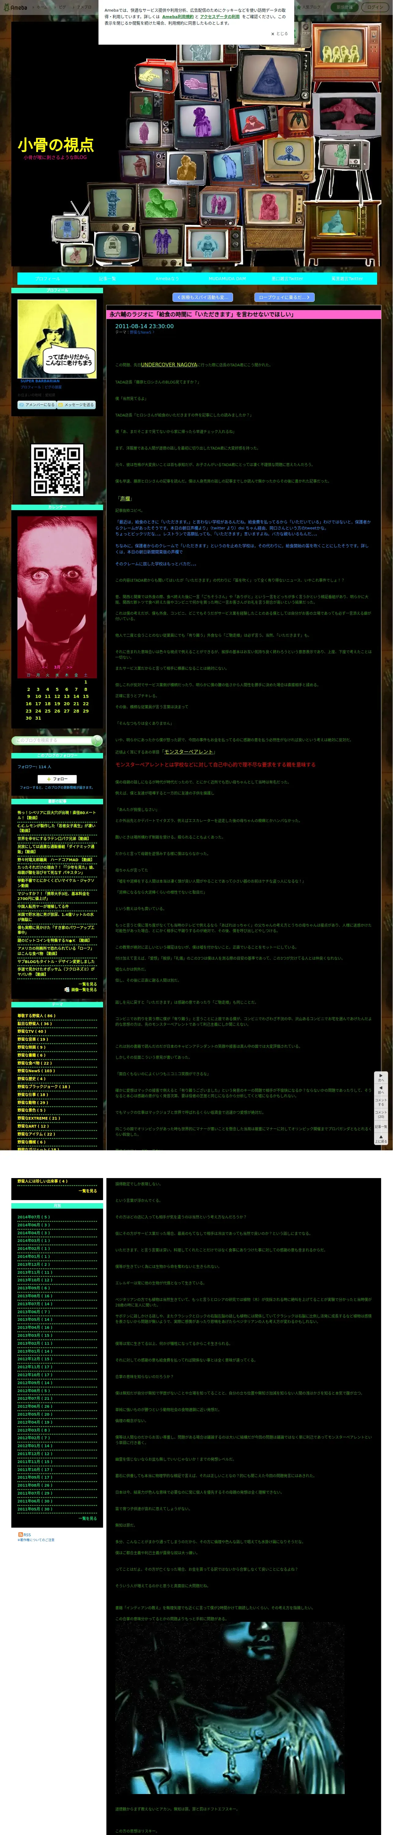393x1835 pixels.
Task: Open theme 野蛮なART ( 12 )
Action: point(33,1125)
